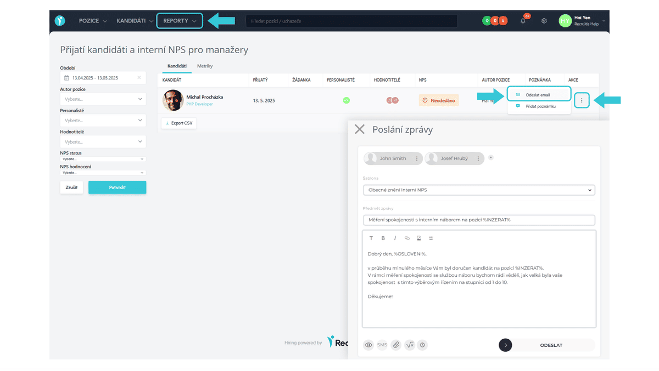Click the last editor toolbar icon after image
Viewport: 659px width, 371px height.
431,238
